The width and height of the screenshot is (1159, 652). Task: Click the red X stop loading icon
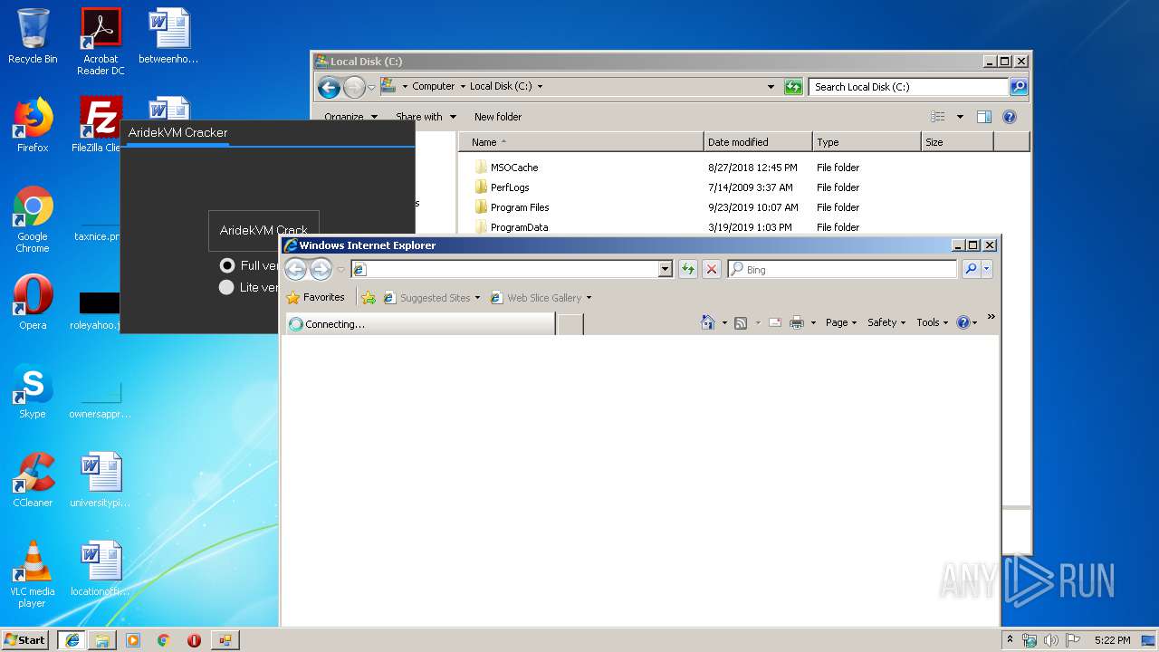tap(712, 269)
